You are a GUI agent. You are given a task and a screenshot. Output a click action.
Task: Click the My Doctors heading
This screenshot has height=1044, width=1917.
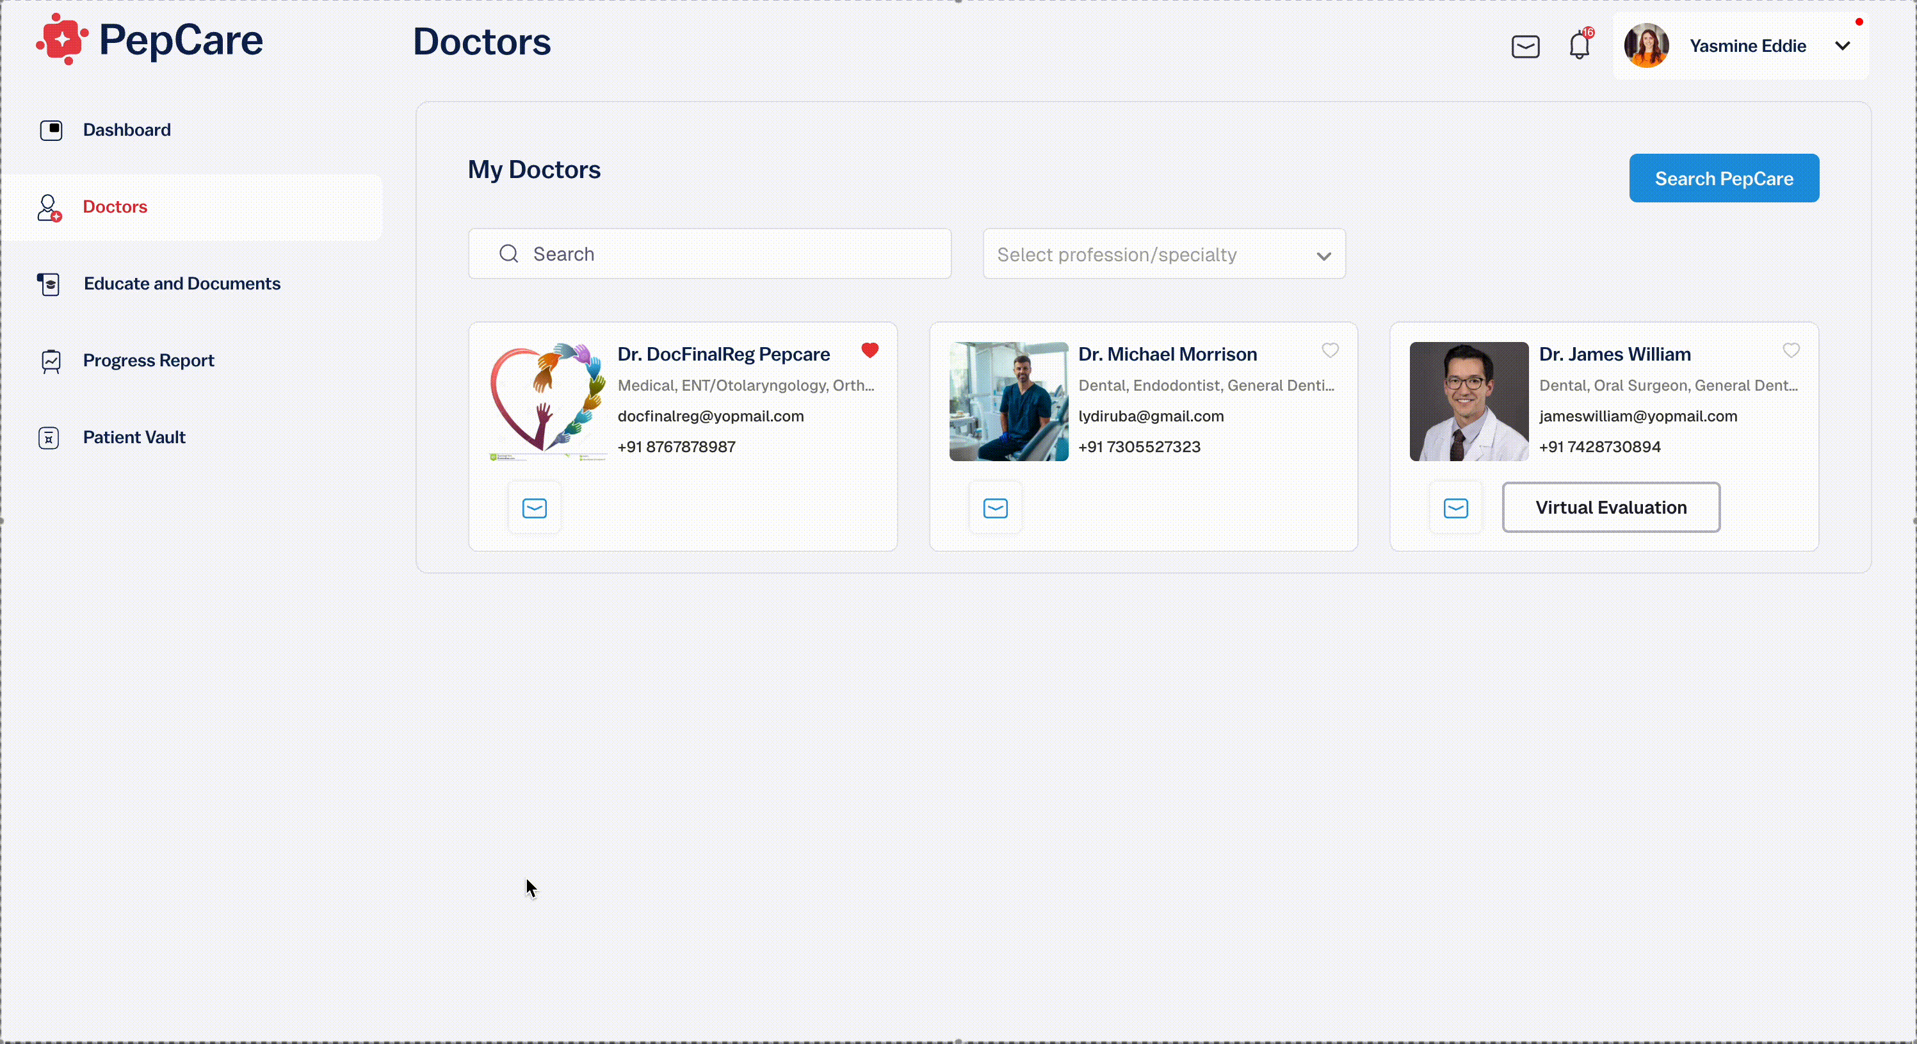coord(533,170)
